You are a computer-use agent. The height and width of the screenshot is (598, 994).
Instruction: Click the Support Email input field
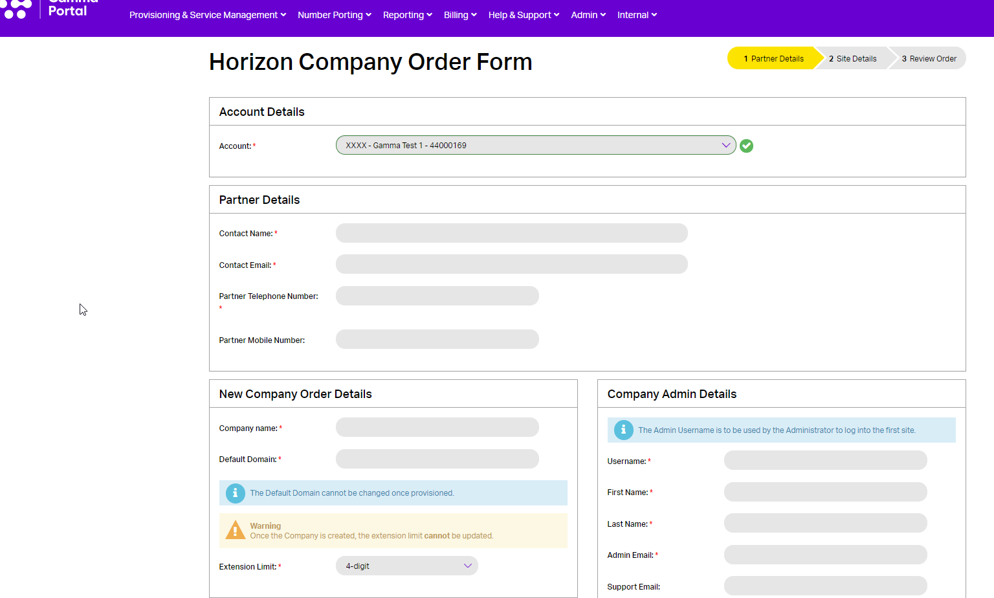point(826,586)
